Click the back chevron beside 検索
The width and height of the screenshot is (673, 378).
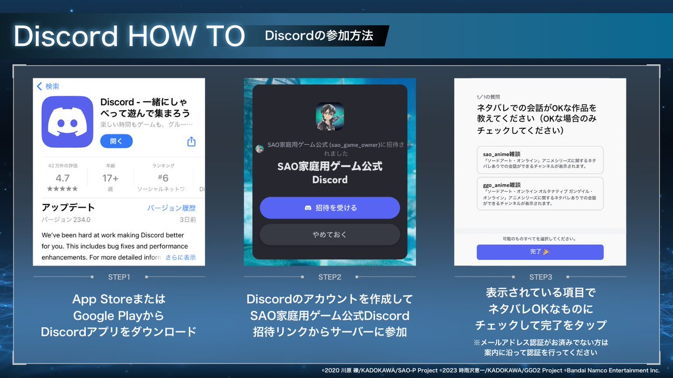coord(39,86)
